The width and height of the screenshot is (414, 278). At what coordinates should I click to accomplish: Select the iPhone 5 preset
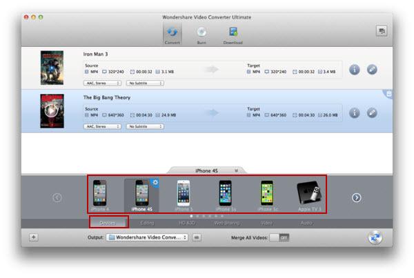click(x=184, y=195)
